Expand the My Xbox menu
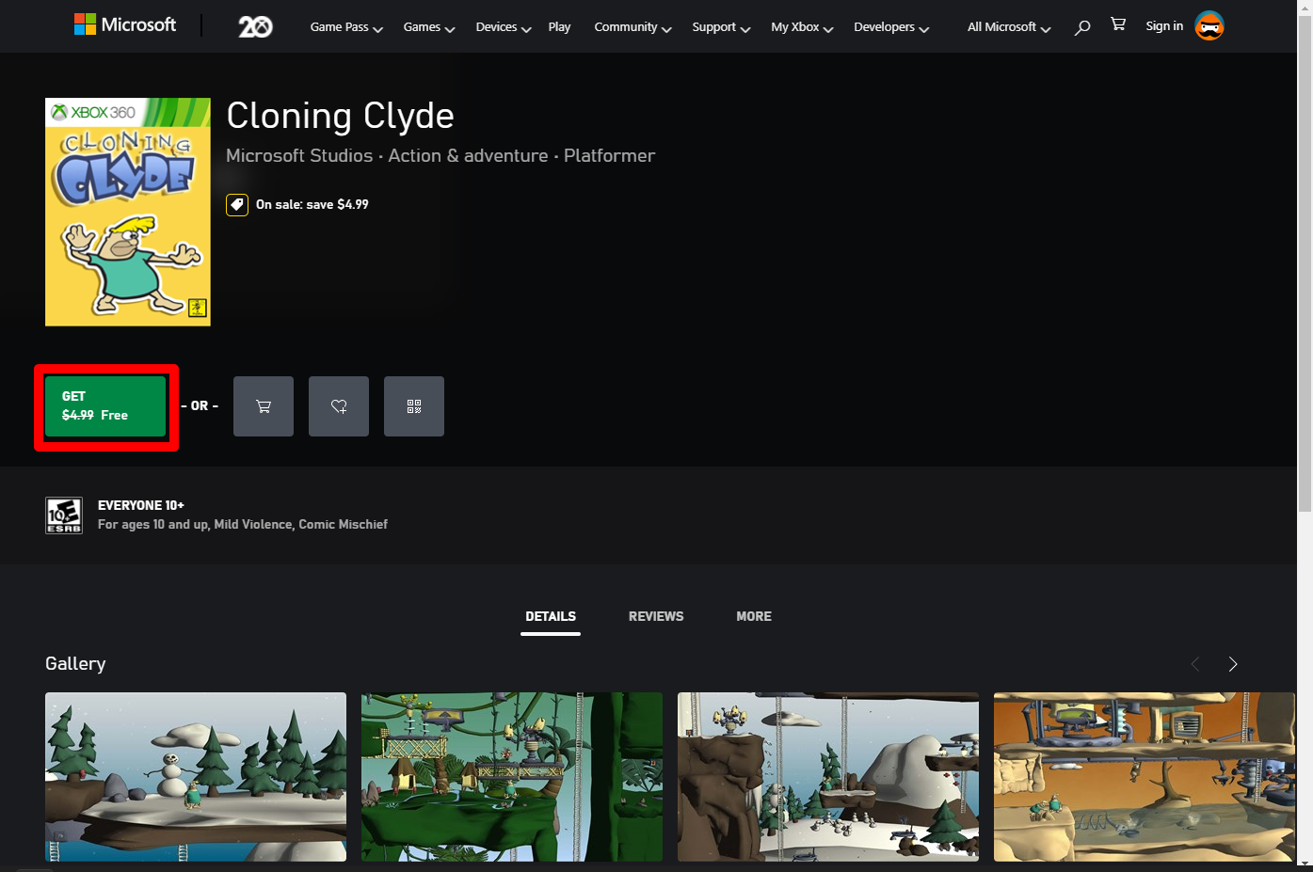The width and height of the screenshot is (1313, 872). click(802, 27)
